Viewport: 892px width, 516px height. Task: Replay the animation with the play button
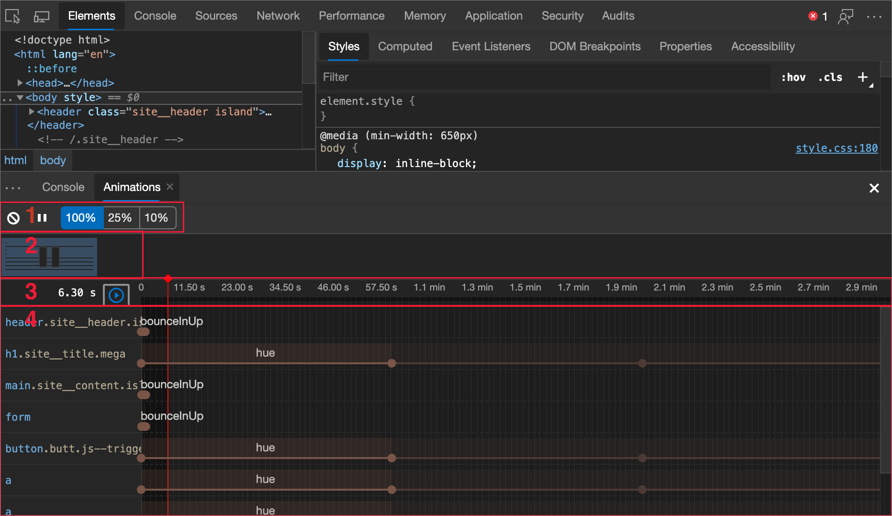click(x=116, y=295)
